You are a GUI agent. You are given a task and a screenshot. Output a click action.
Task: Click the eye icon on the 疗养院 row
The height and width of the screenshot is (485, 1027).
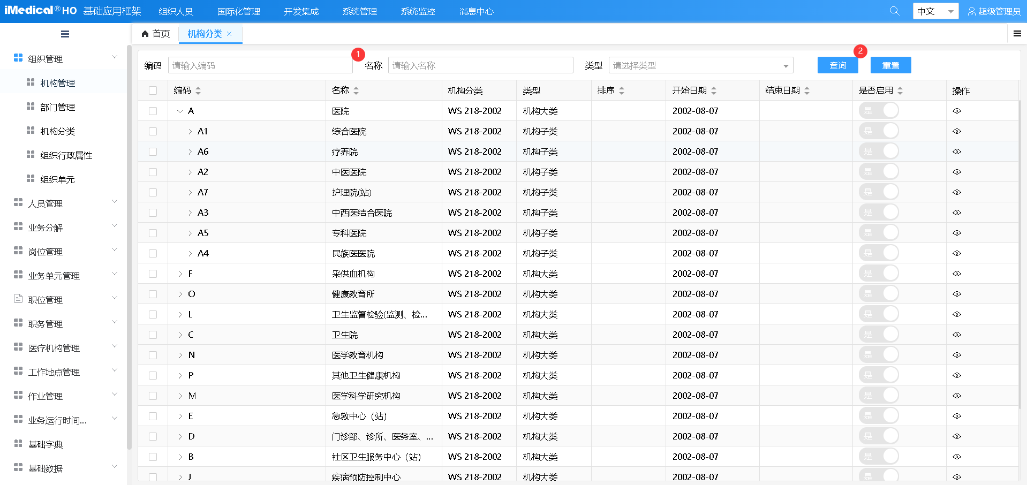[x=957, y=151]
